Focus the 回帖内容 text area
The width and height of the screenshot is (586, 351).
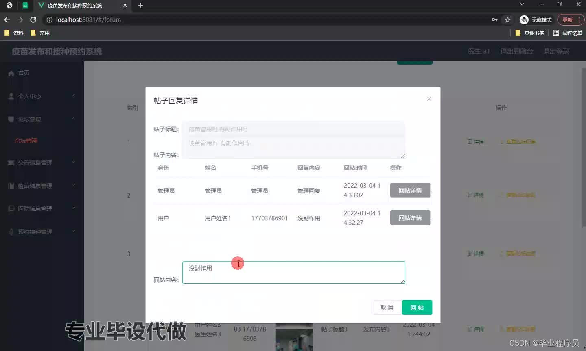coord(294,272)
